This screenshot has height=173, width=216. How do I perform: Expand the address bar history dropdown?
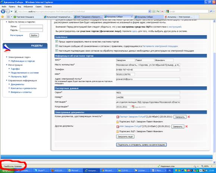pos(150,12)
